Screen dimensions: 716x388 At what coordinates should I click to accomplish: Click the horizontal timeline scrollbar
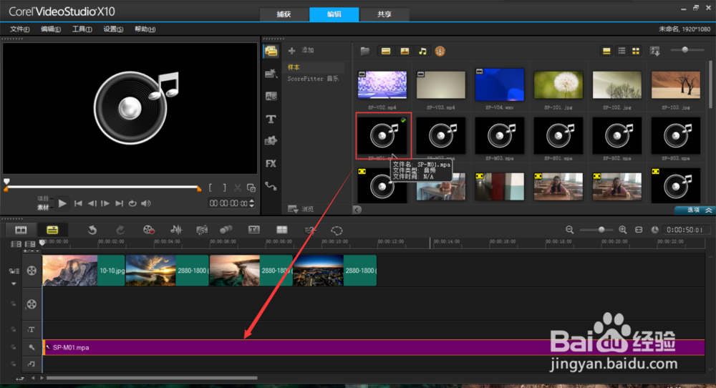pyautogui.click(x=152, y=378)
